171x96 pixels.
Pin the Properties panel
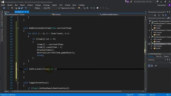click(168, 60)
